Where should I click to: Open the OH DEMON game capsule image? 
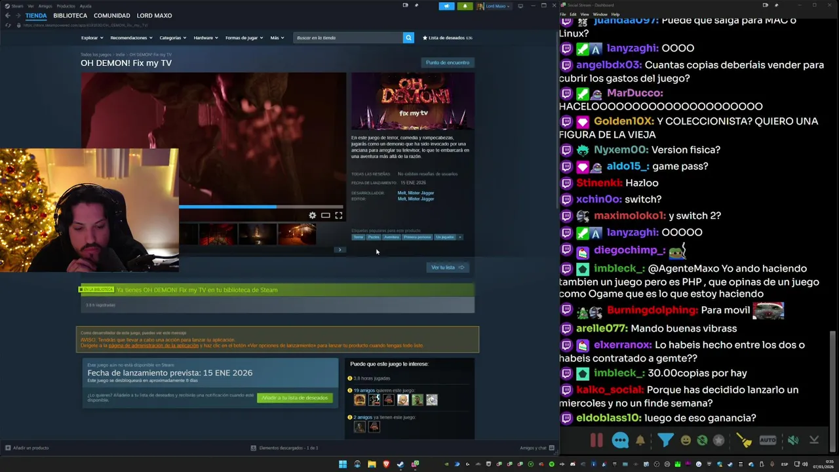(x=413, y=101)
